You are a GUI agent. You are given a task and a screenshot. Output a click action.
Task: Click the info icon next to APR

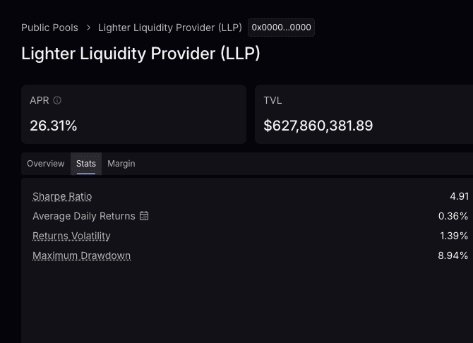[x=57, y=101]
